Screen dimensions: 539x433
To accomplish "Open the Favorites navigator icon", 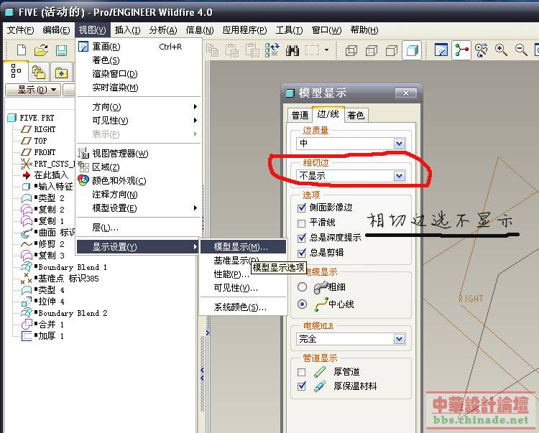I will (x=62, y=73).
